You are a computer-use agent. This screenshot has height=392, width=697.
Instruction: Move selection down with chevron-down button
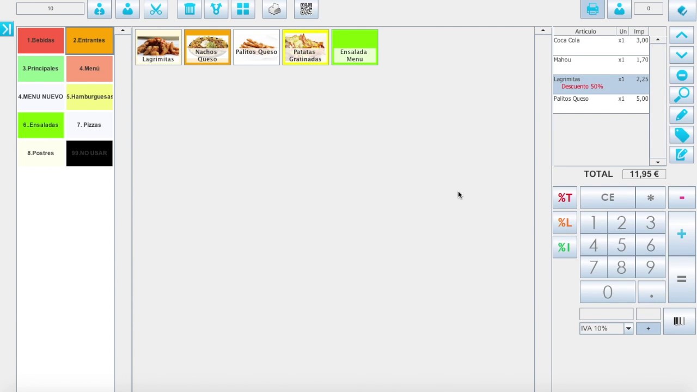tap(682, 55)
